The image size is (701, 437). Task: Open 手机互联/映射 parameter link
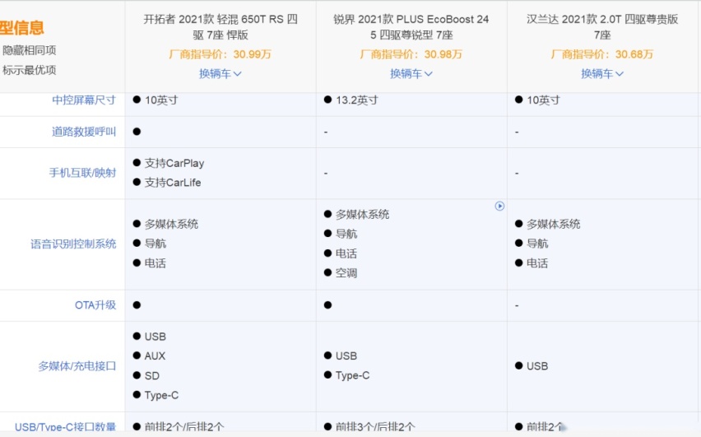[83, 173]
